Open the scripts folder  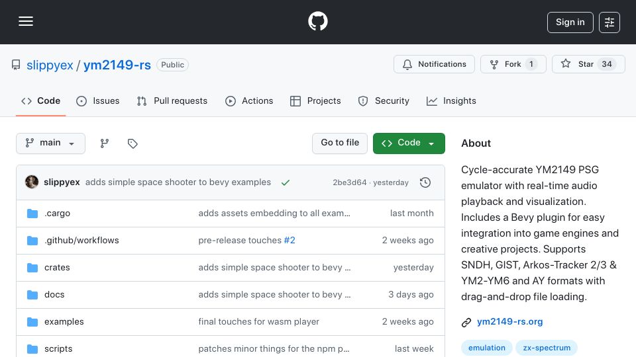pos(58,349)
